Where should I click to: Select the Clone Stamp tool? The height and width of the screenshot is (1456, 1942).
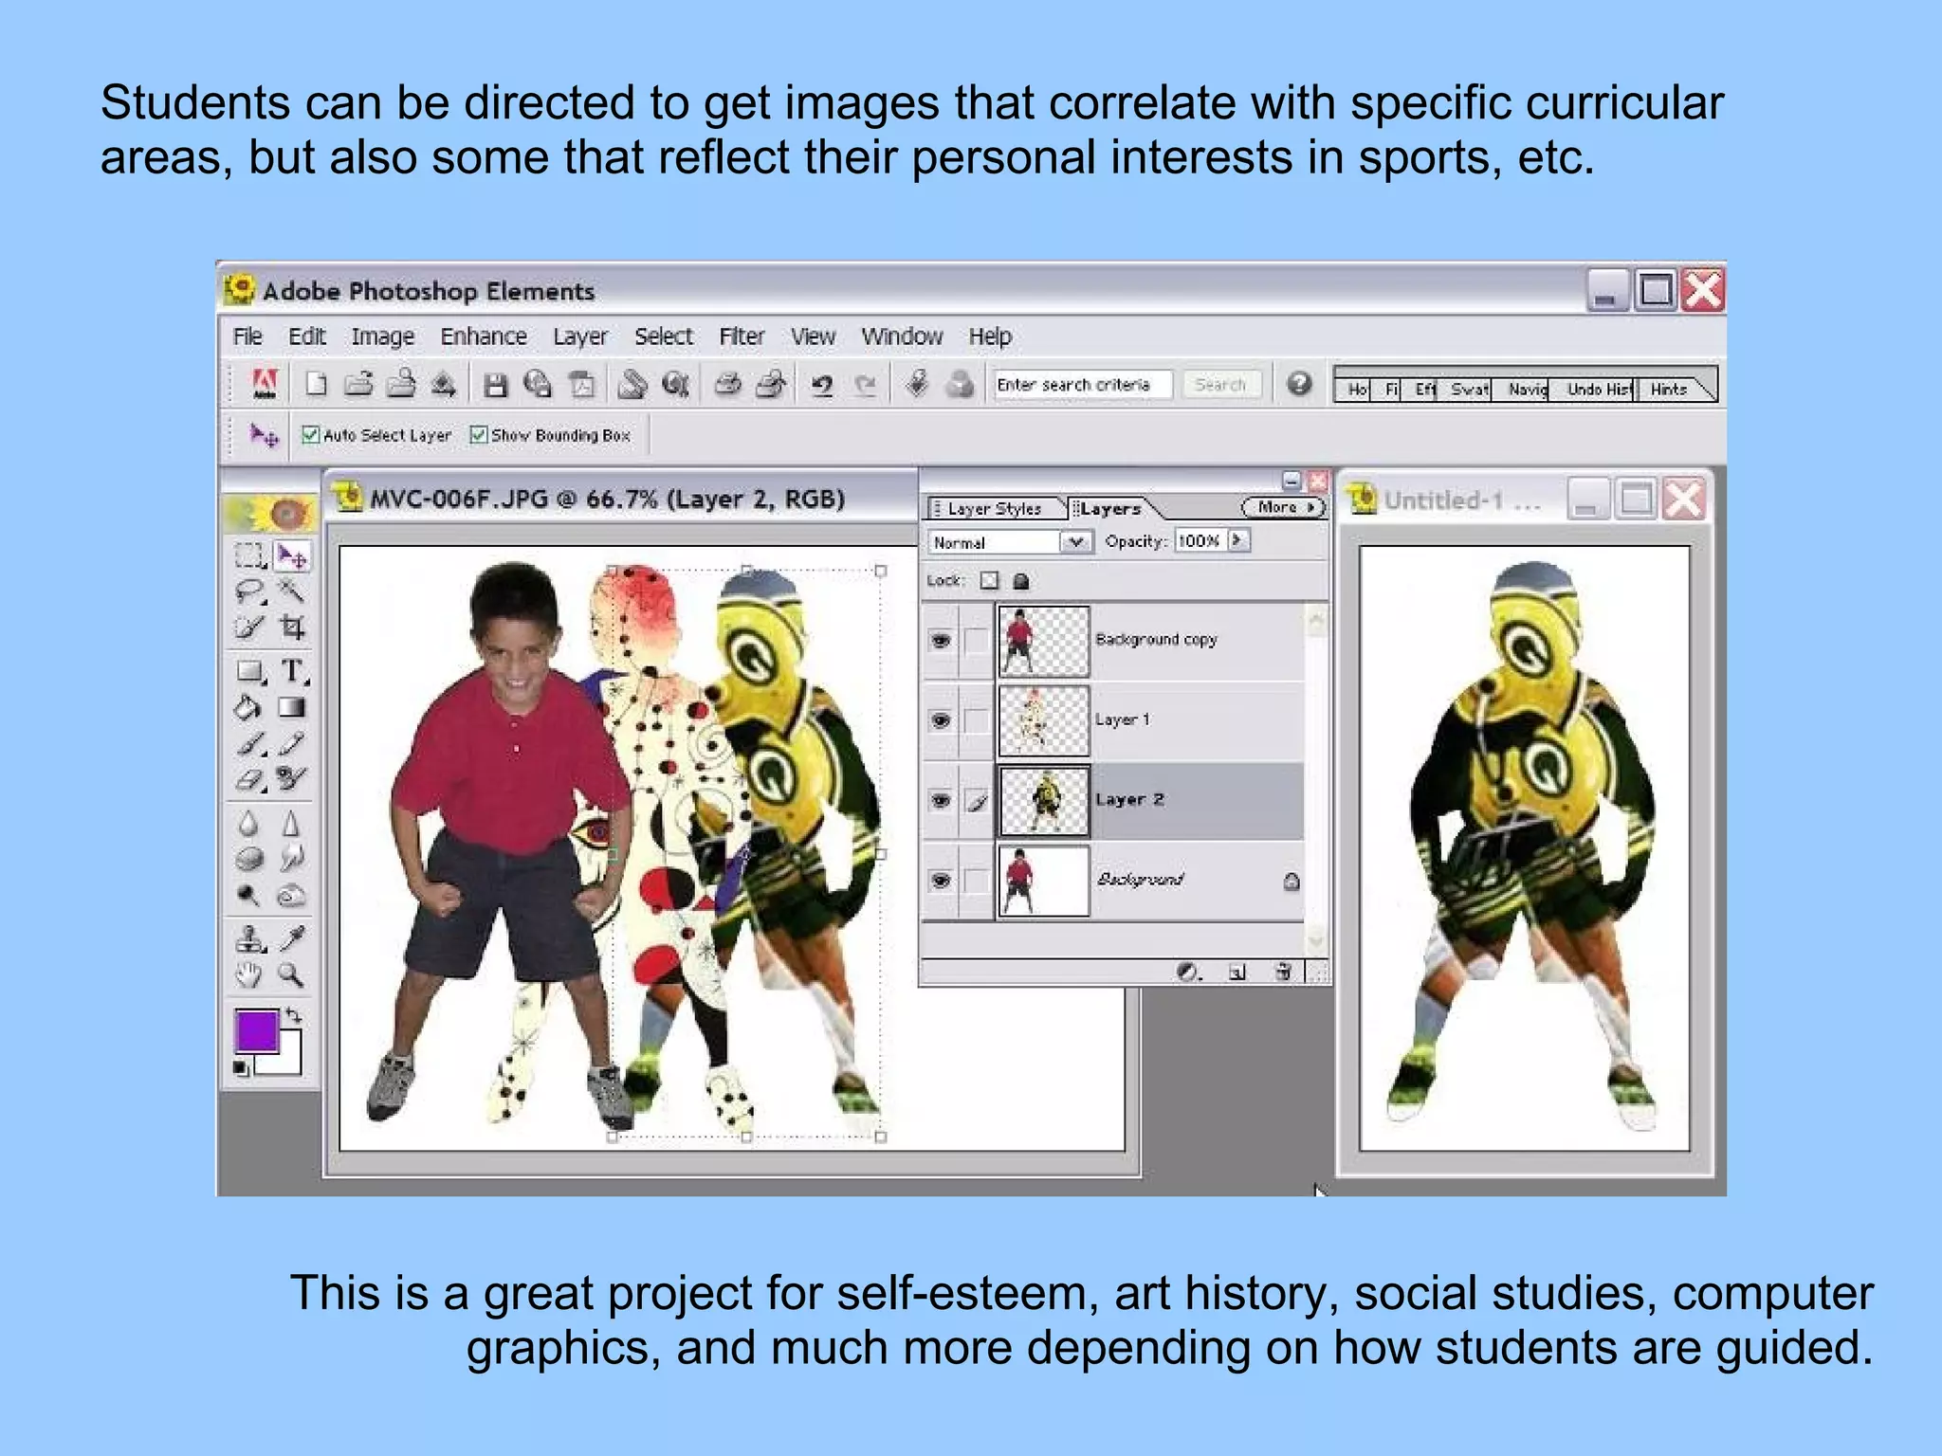(249, 938)
